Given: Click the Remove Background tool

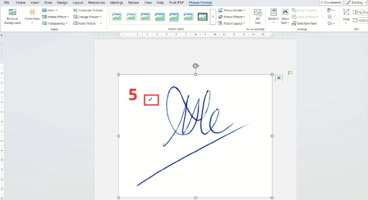Looking at the screenshot, I should (x=12, y=16).
